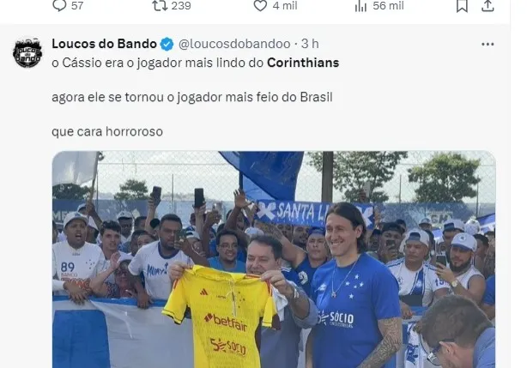This screenshot has height=368, width=527.
Task: Open the Loucos do Bando profile avatar
Action: tap(27, 52)
